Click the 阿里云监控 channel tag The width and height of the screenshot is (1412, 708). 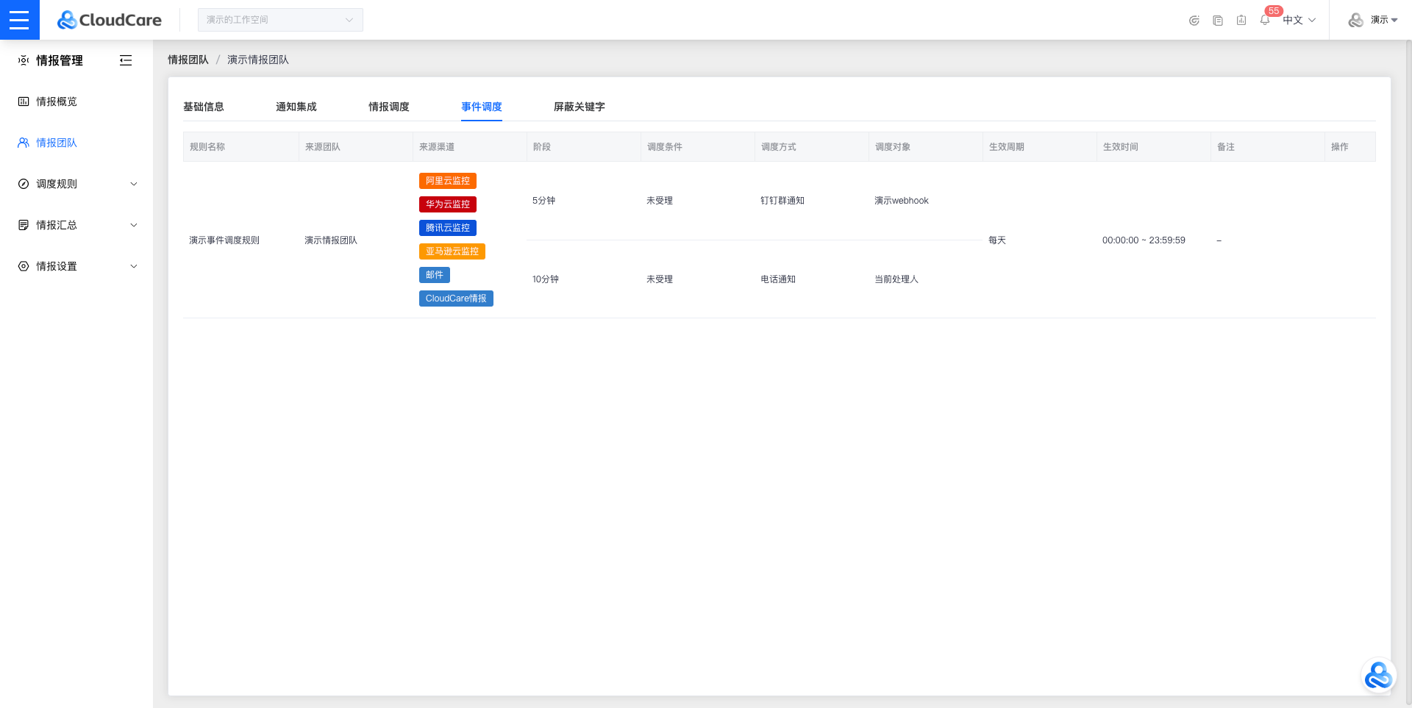pyautogui.click(x=448, y=181)
